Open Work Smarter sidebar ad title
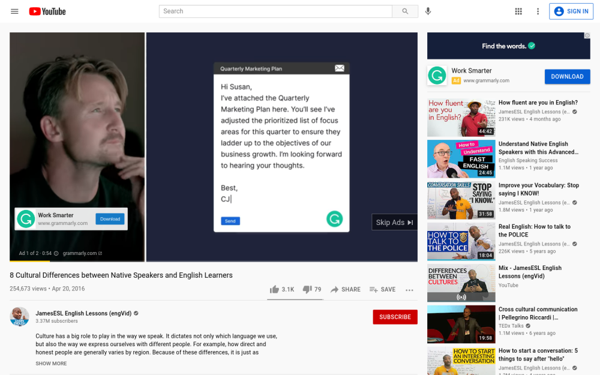600x375 pixels. 472,71
